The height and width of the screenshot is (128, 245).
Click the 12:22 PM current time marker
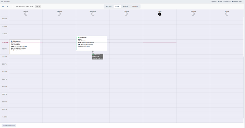pos(5,42)
